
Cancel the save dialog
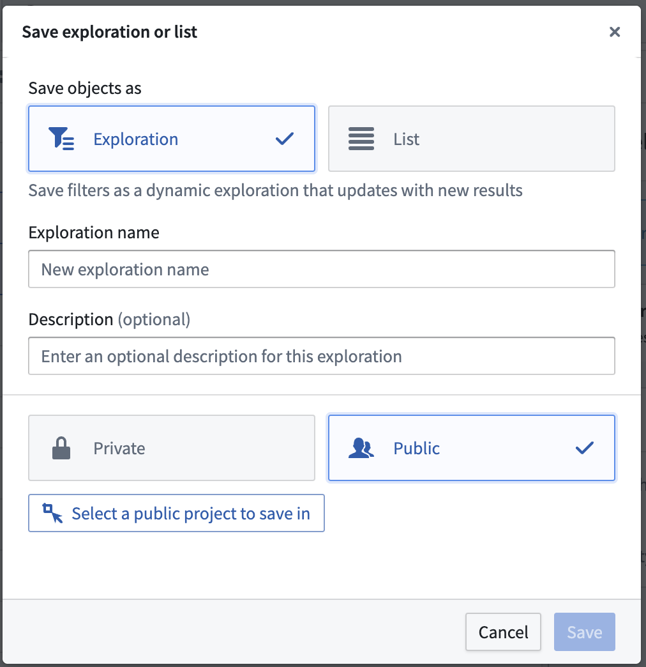pos(503,632)
